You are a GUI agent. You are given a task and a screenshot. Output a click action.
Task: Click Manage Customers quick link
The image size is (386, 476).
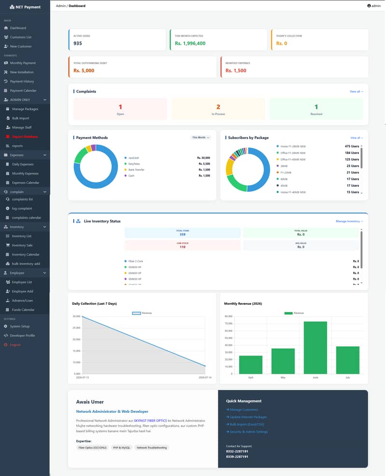(x=242, y=410)
